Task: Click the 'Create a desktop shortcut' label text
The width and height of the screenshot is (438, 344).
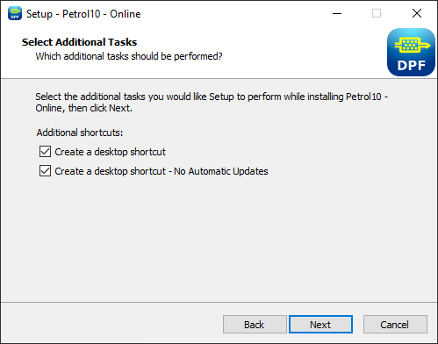Action: [x=110, y=152]
